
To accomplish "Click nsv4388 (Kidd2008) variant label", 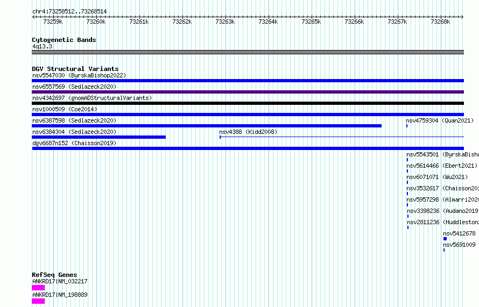I will [x=248, y=132].
